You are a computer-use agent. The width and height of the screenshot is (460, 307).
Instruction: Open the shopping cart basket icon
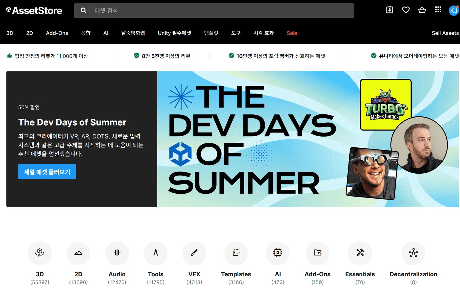(x=422, y=10)
